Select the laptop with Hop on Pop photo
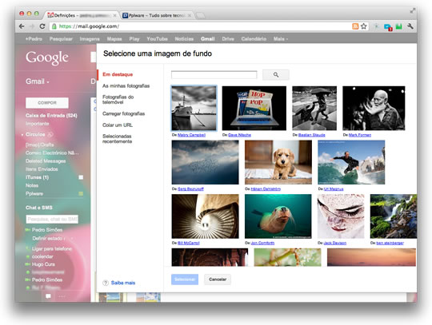The width and height of the screenshot is (432, 325). pos(254,108)
